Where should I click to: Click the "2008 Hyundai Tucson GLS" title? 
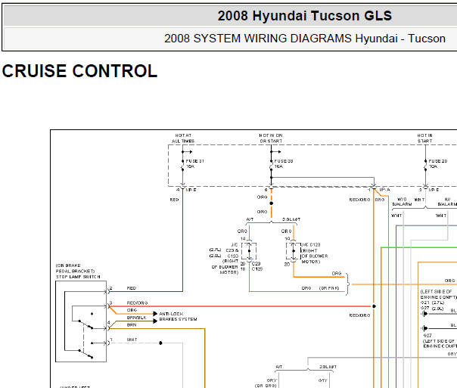pyautogui.click(x=305, y=16)
